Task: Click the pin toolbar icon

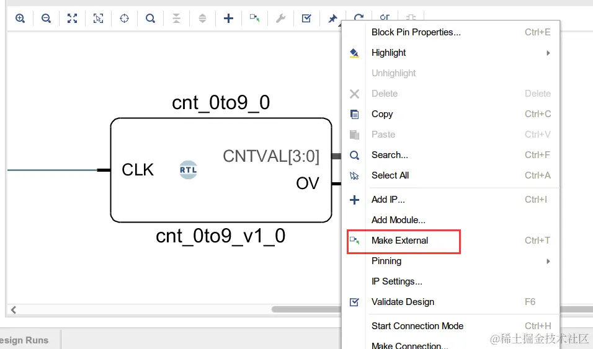Action: pos(333,18)
